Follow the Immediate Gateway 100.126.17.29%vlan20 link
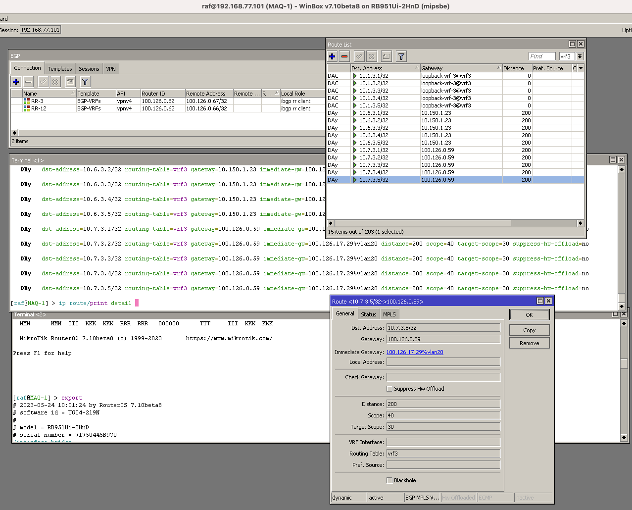Screen dimensions: 632x510 tap(415, 352)
